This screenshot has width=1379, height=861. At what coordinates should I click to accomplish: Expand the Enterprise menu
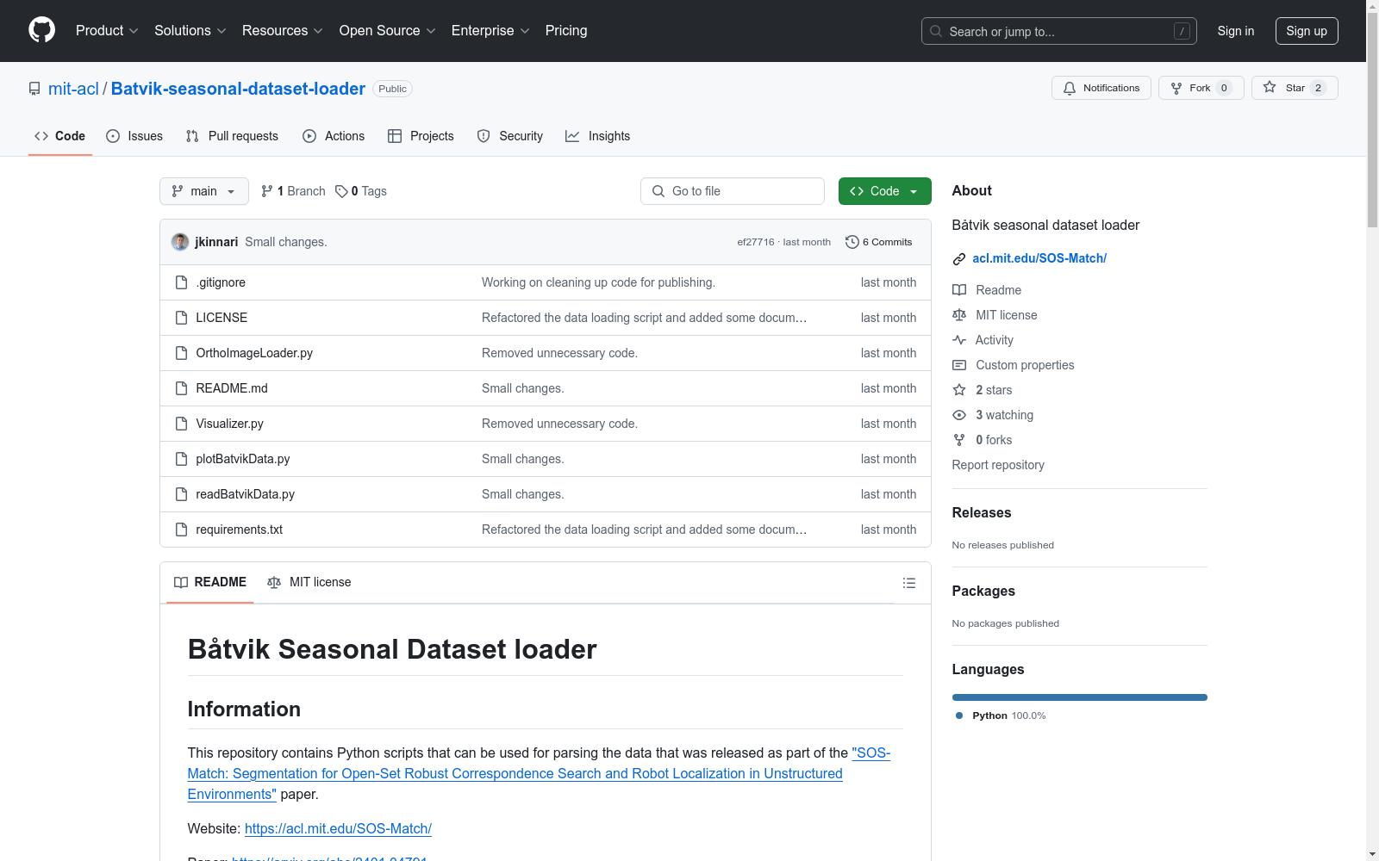[x=490, y=31]
